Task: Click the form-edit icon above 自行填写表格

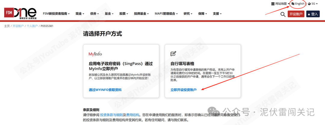Action: (x=173, y=54)
